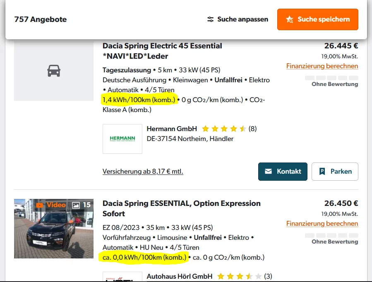Click the 26.445 € price
The image size is (372, 282).
[x=341, y=46]
